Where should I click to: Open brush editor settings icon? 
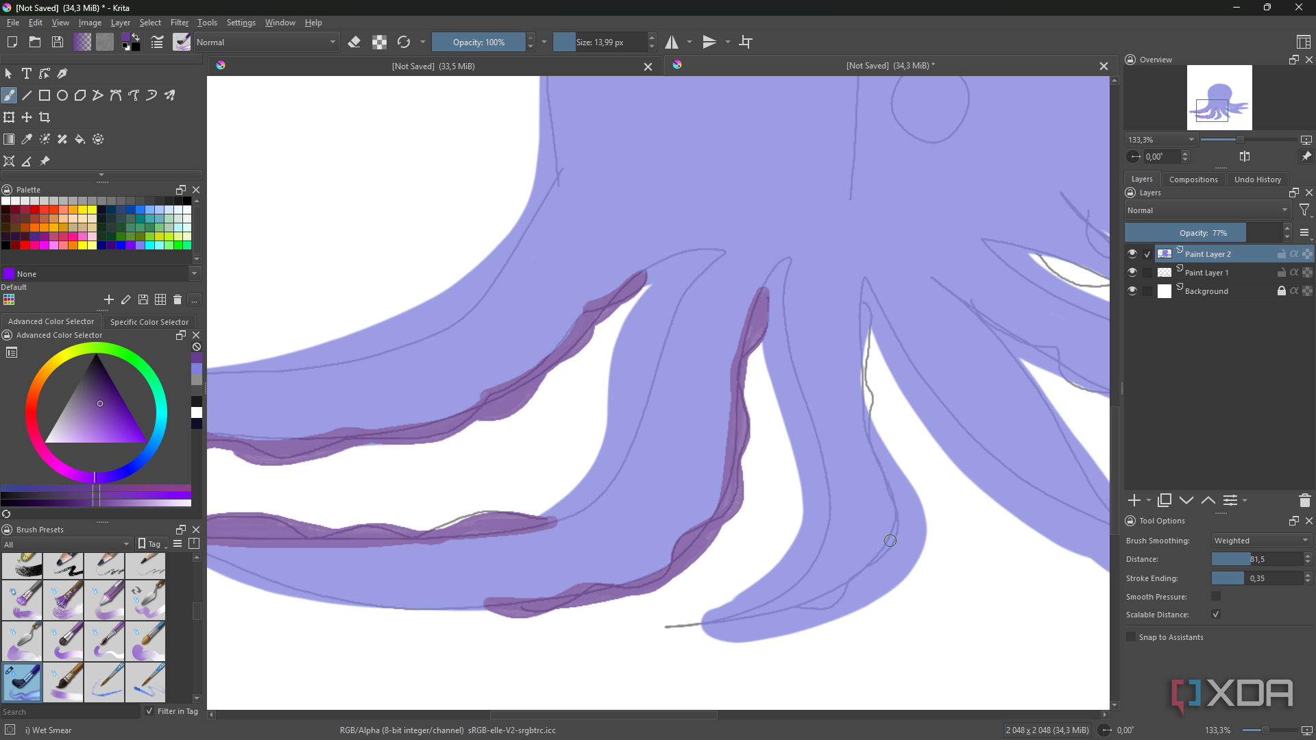(x=157, y=42)
